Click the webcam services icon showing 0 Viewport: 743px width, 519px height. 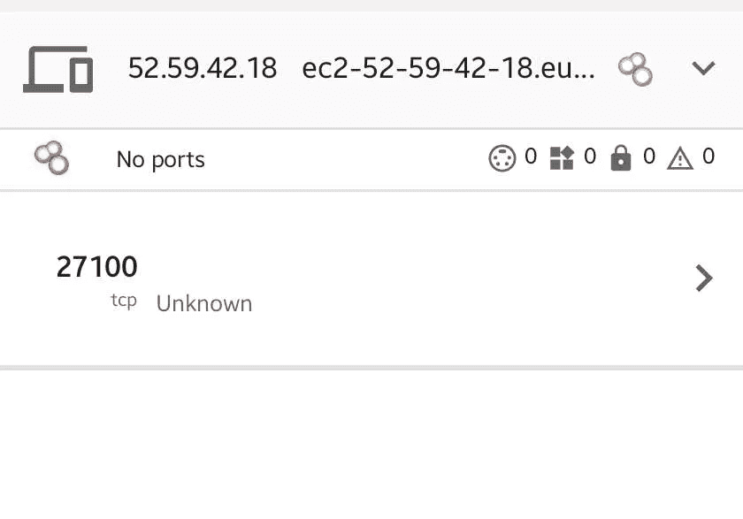(502, 157)
